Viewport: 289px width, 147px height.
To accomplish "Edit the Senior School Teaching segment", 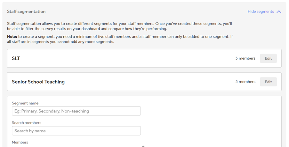I will (268, 82).
